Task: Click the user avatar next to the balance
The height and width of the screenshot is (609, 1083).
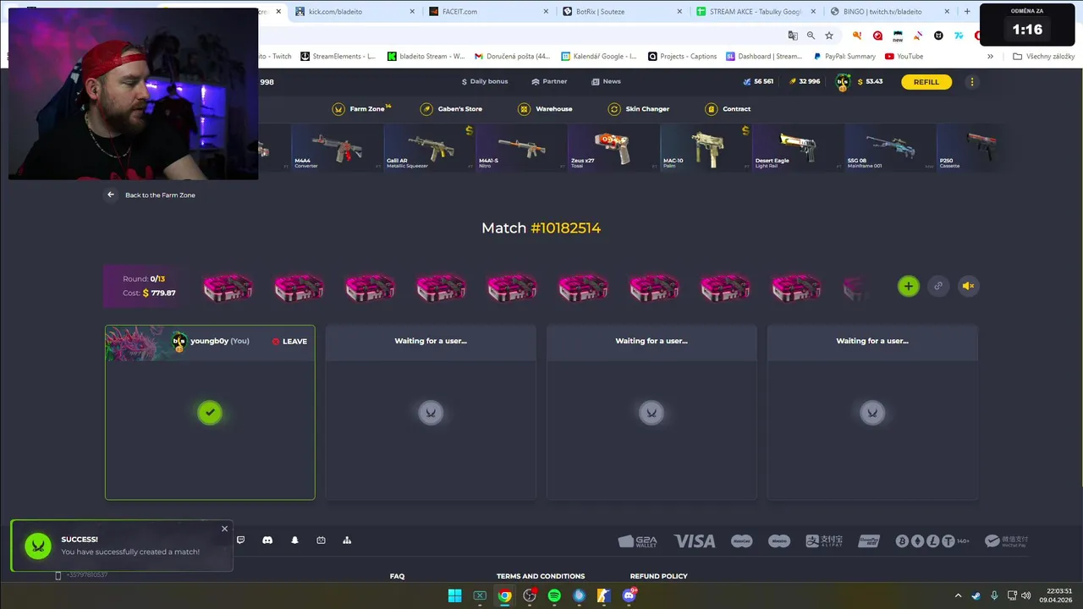Action: (843, 82)
